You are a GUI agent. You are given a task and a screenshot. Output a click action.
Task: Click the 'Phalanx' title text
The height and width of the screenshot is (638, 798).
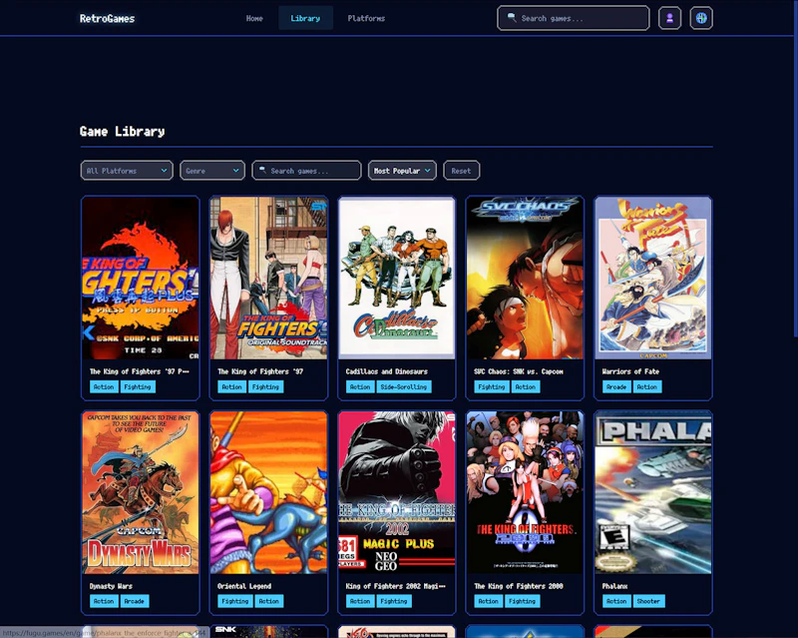click(x=614, y=586)
